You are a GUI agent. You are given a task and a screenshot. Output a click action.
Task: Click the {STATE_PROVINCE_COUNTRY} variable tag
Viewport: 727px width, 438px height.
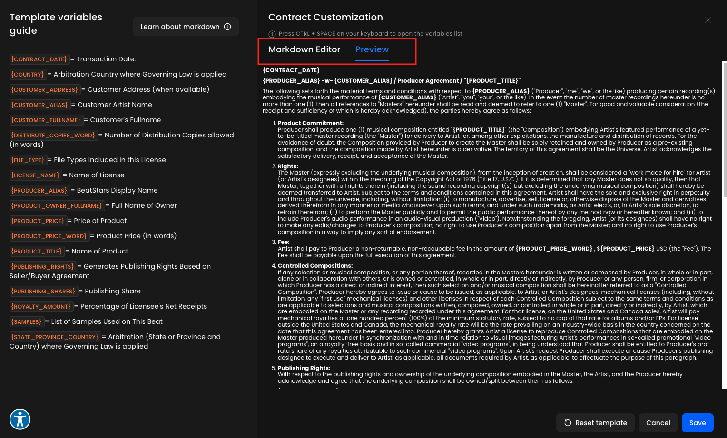55,337
